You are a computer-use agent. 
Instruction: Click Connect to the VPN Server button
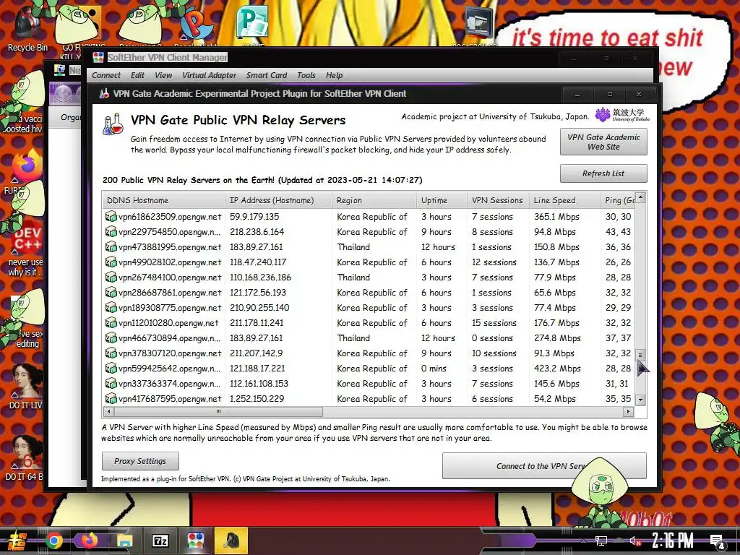coord(544,465)
